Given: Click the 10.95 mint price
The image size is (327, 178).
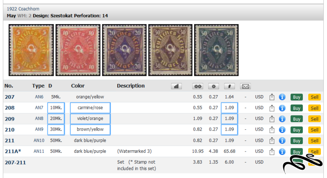Looking at the screenshot, I should [x=198, y=151].
